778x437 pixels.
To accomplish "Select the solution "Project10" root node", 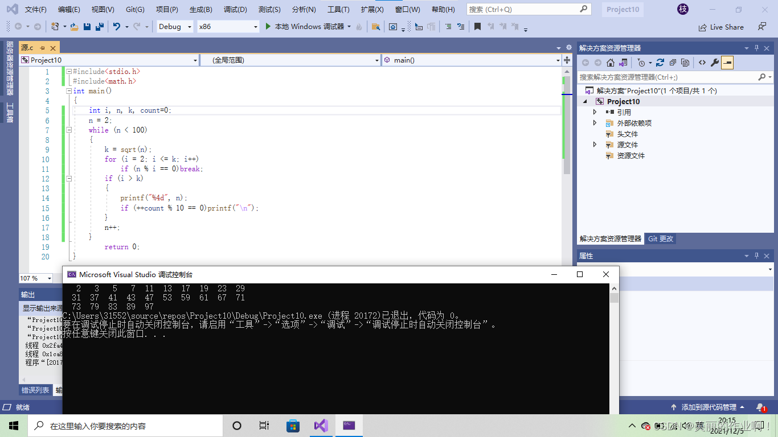I will click(656, 91).
